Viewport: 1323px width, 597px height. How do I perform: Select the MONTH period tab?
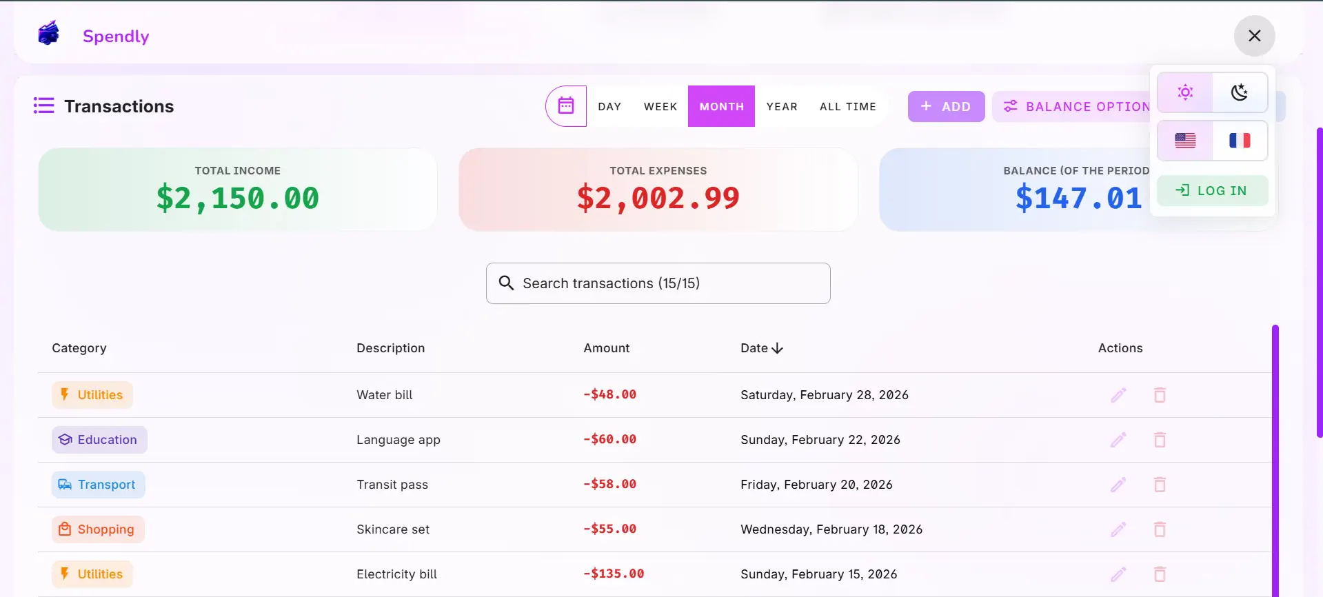[x=721, y=107]
